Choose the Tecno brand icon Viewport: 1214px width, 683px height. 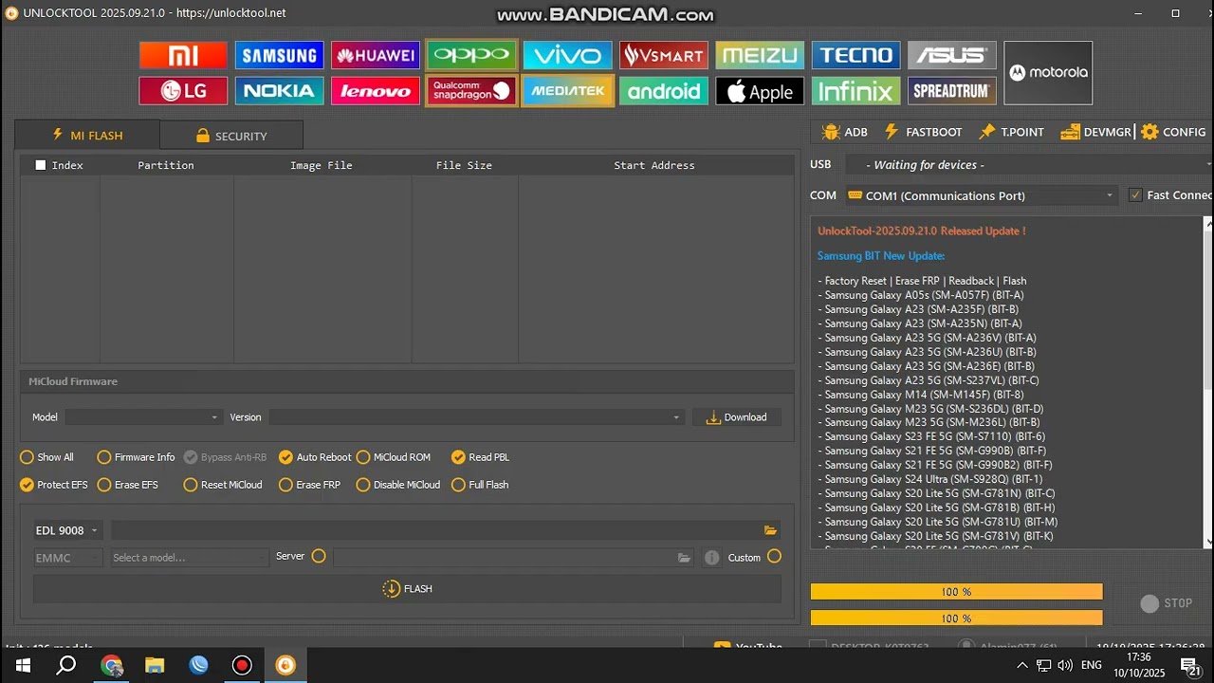[x=856, y=55]
